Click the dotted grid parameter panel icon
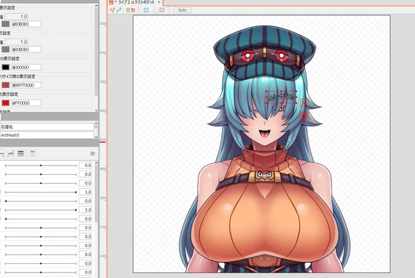Screen dimensions: 415x278 32,154
